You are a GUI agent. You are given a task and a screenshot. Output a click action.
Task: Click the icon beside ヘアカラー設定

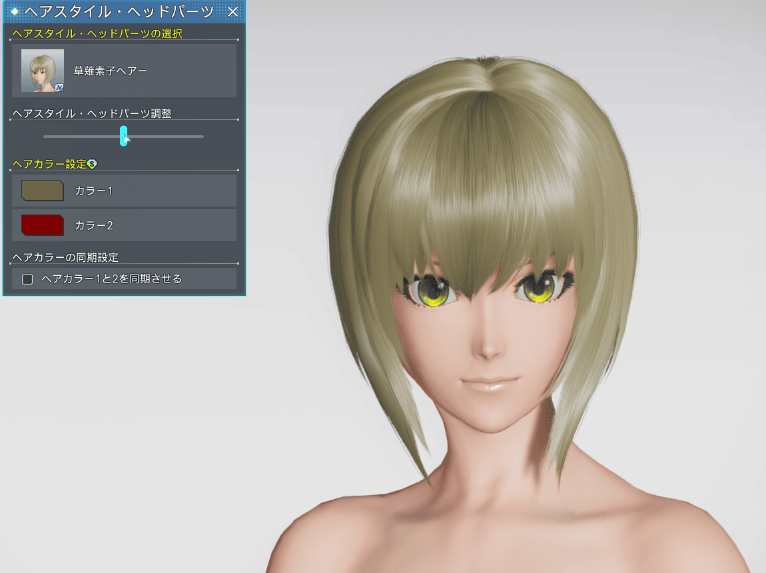(x=92, y=164)
